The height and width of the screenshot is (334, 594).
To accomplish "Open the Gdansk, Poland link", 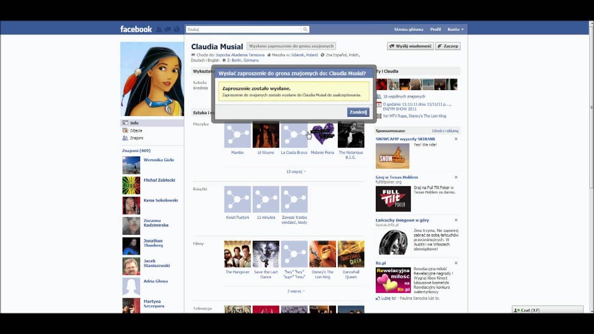I will point(304,55).
